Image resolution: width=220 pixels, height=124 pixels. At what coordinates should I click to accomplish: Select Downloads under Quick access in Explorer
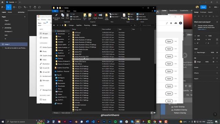point(61,34)
